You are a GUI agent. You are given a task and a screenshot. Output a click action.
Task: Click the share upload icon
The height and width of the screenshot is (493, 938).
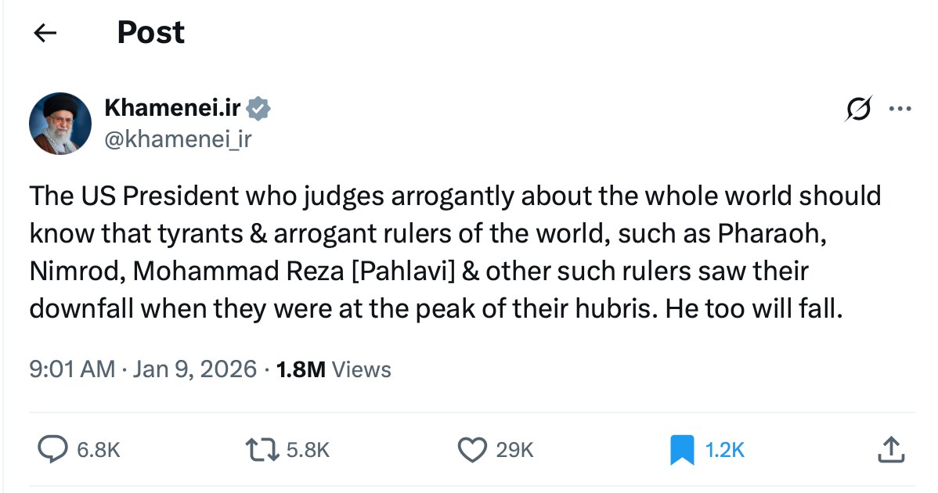click(892, 449)
